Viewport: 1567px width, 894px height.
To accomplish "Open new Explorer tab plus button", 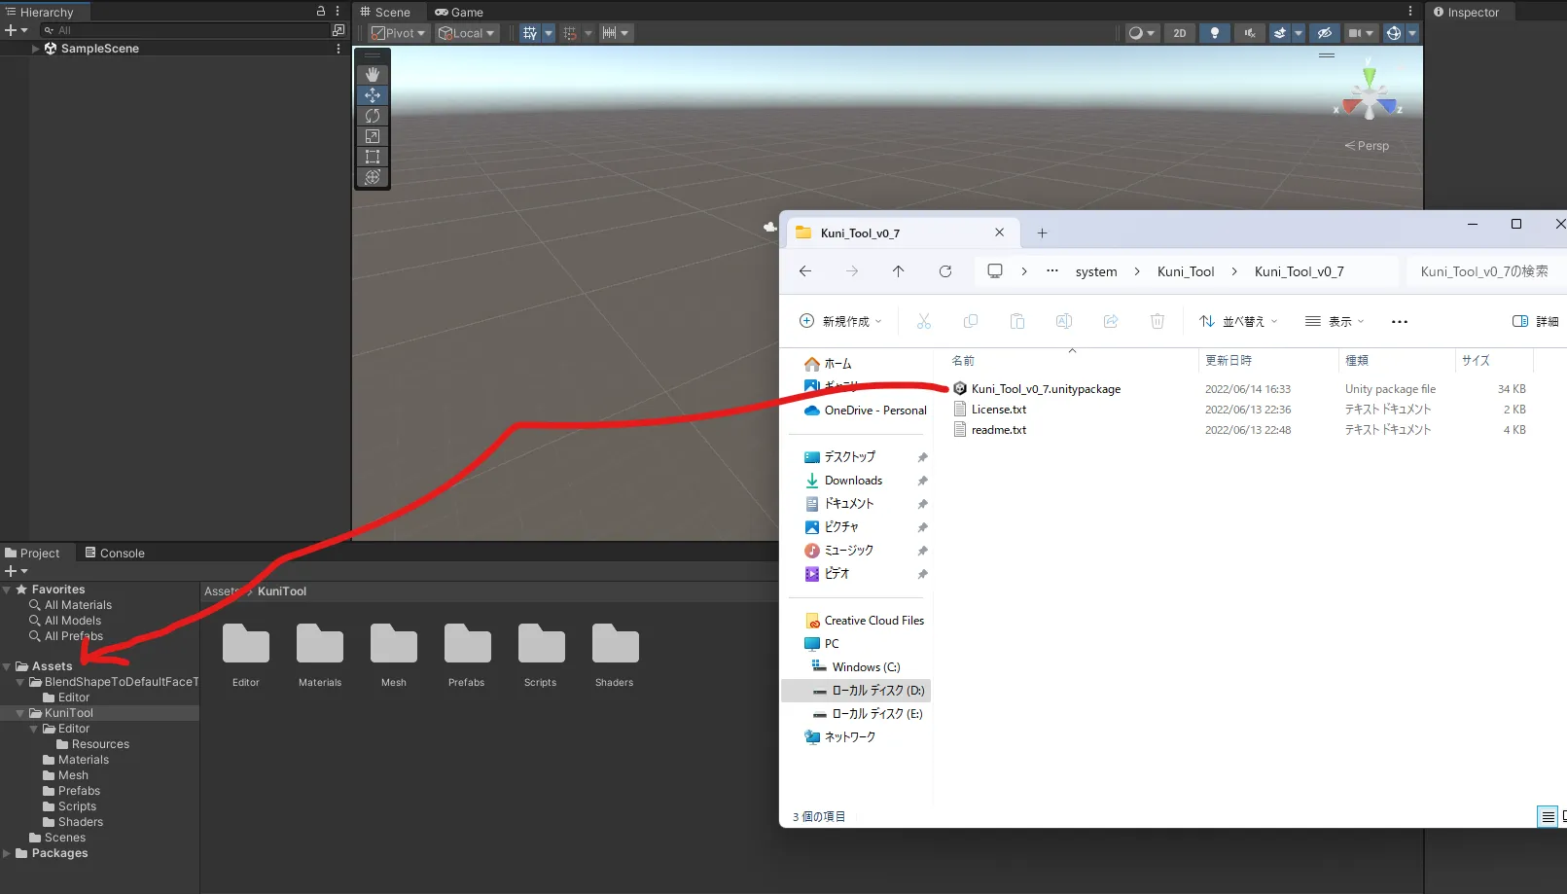I will pyautogui.click(x=1042, y=233).
